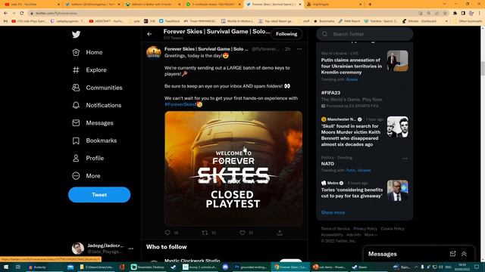
Task: Close the Forever Skies browser tab
Action: 300,5
